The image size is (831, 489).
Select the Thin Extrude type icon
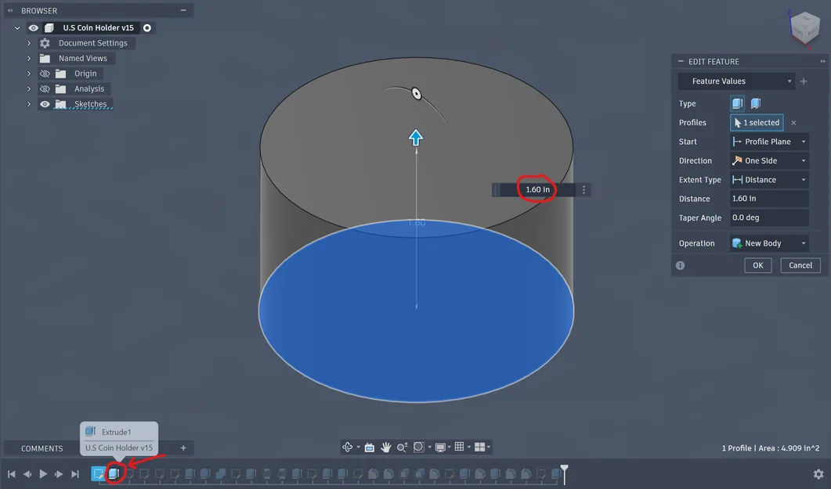pyautogui.click(x=756, y=103)
